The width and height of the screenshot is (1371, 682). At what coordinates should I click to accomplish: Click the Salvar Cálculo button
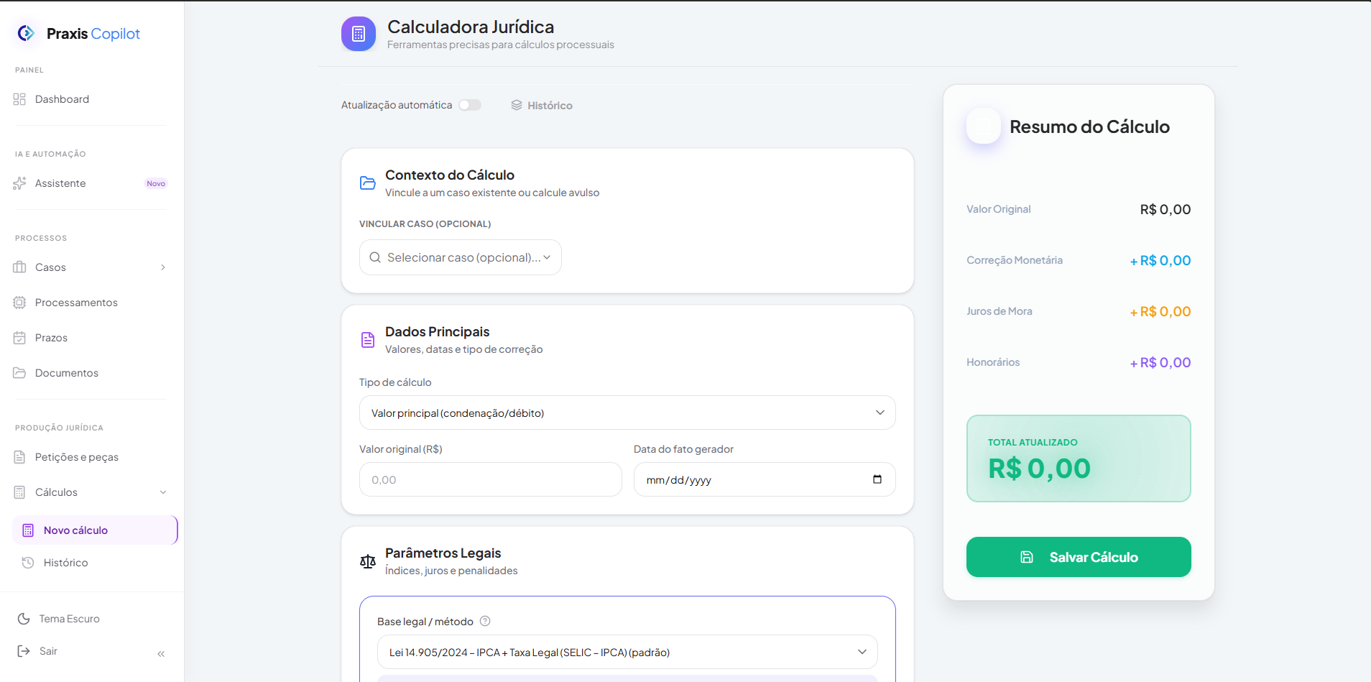[x=1078, y=557]
